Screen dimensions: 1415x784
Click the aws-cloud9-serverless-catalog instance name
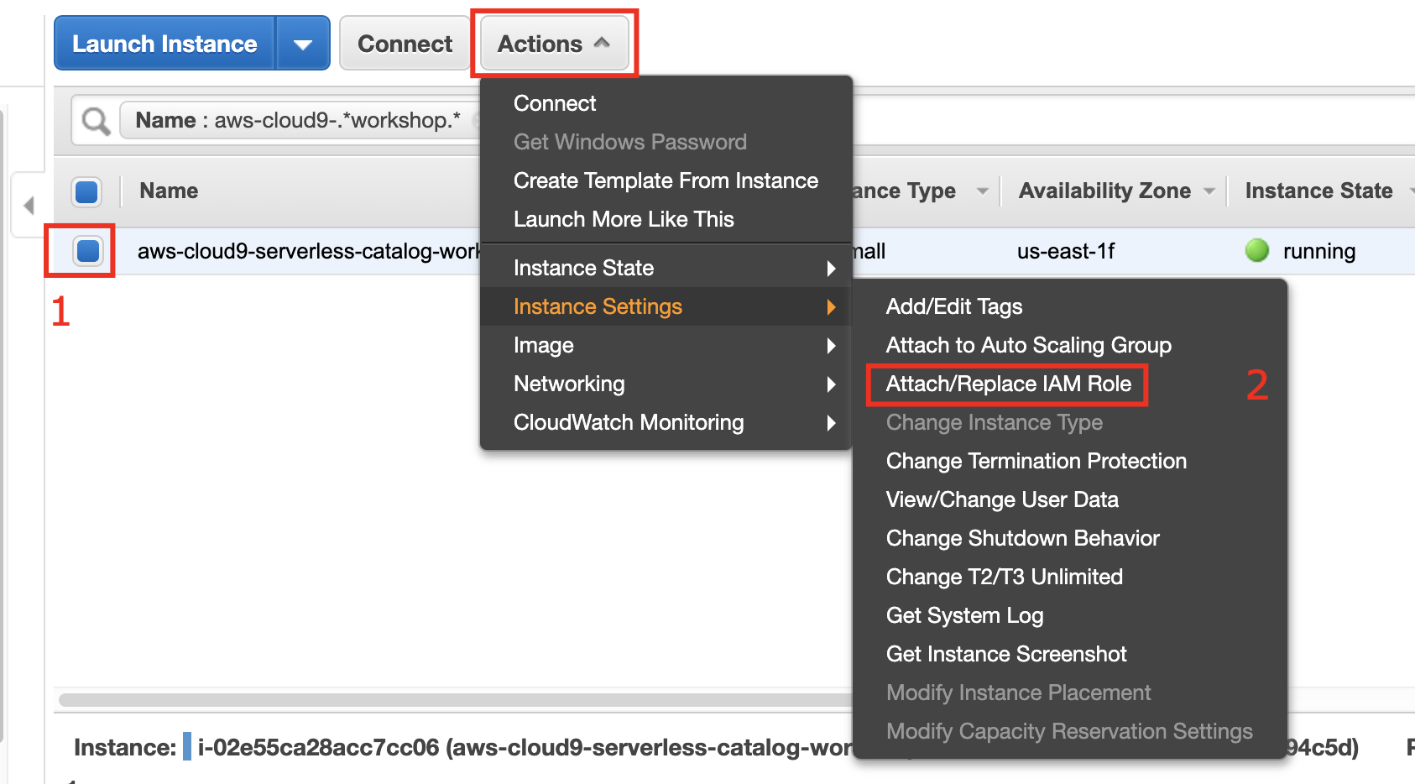(309, 251)
